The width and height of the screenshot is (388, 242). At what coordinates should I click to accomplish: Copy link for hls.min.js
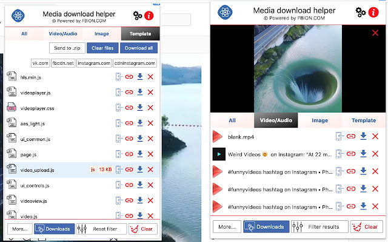[129, 77]
